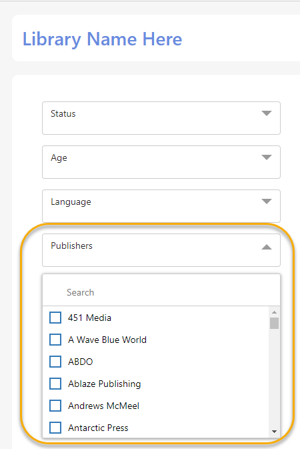Click the publisher list scroll-down arrow
Image resolution: width=300 pixels, height=449 pixels.
pos(274,432)
